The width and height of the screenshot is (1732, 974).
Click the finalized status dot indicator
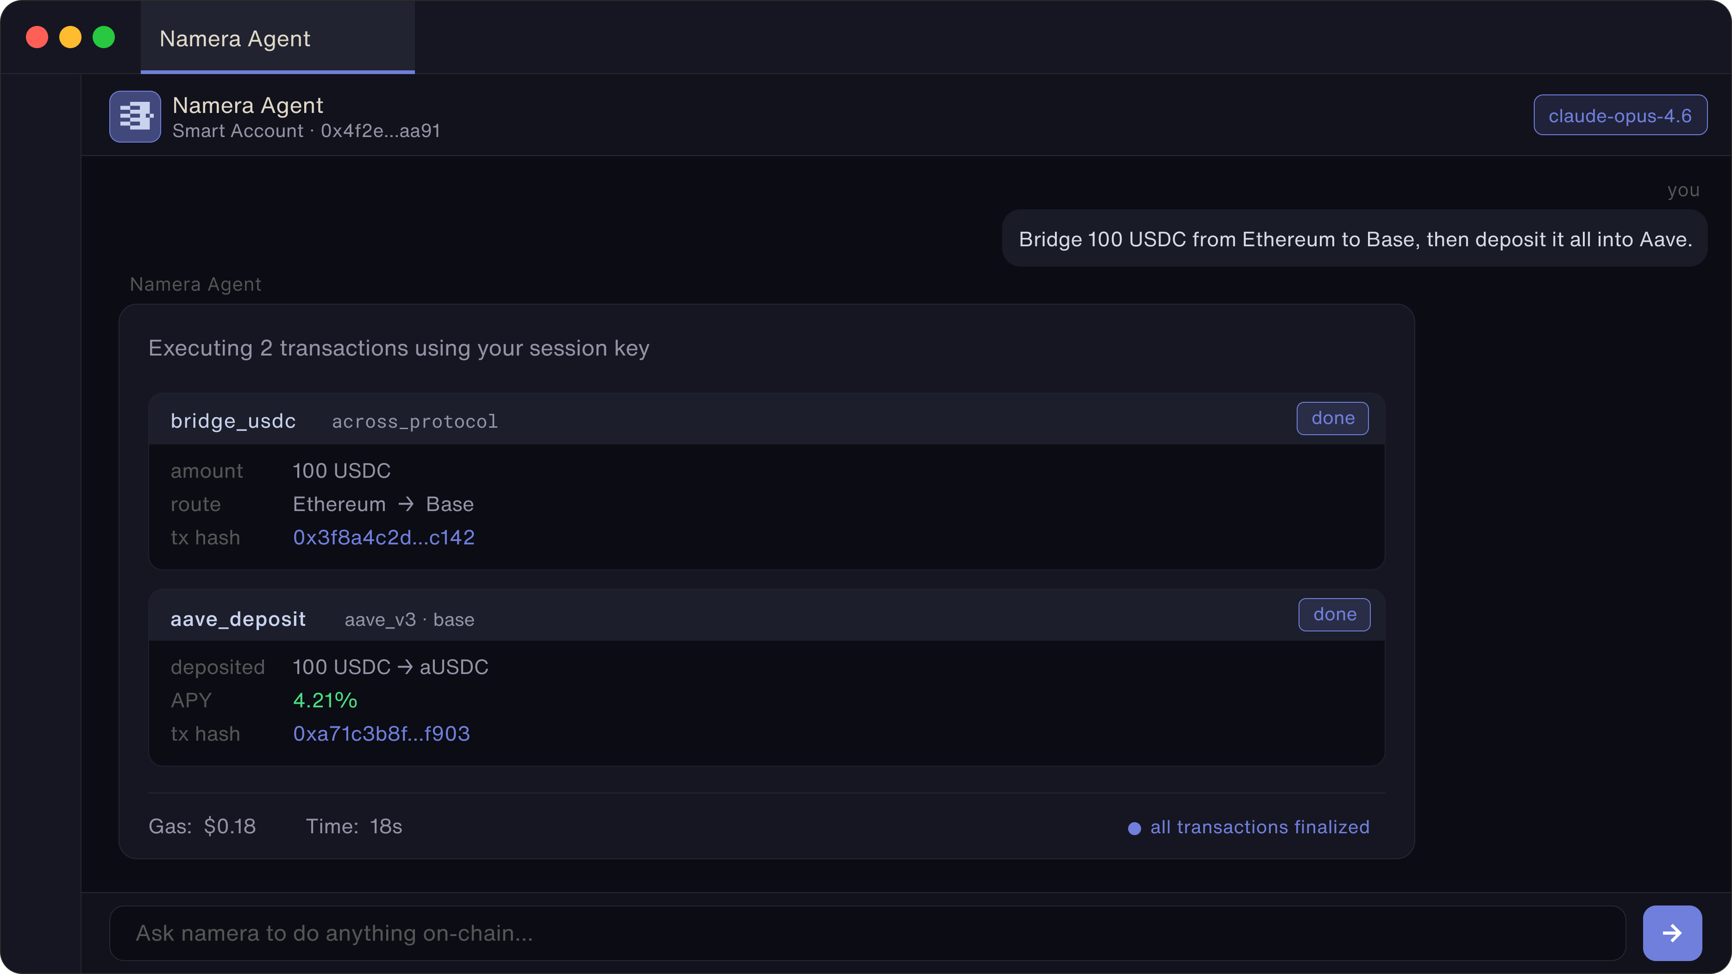1134,828
